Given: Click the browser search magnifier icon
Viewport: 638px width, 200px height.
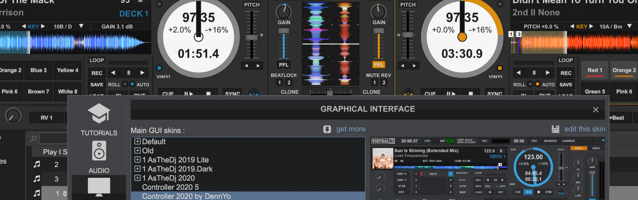Looking at the screenshot, I should [33, 139].
